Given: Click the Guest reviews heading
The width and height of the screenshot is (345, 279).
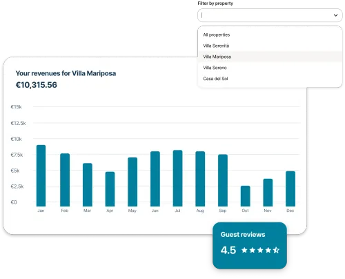Looking at the screenshot, I should [x=243, y=235].
